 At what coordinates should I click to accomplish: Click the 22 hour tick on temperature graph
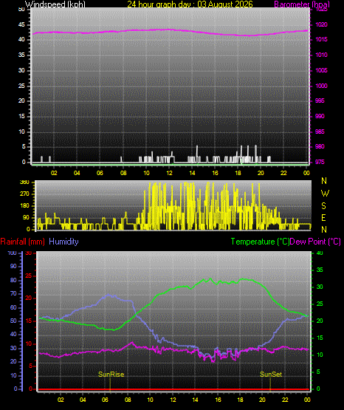pyautogui.click(x=285, y=400)
